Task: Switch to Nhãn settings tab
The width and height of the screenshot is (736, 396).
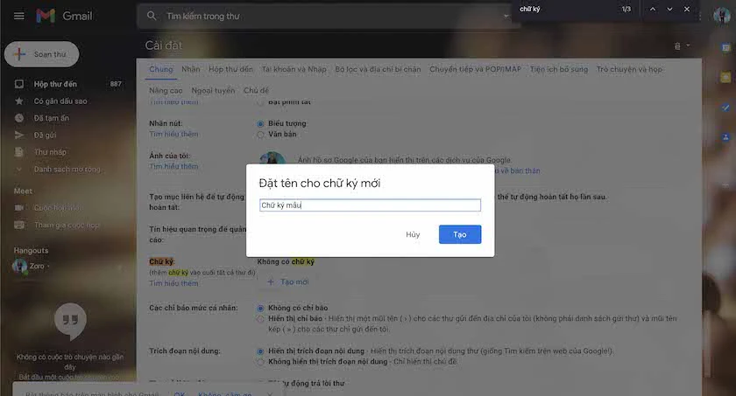Action: [x=191, y=69]
